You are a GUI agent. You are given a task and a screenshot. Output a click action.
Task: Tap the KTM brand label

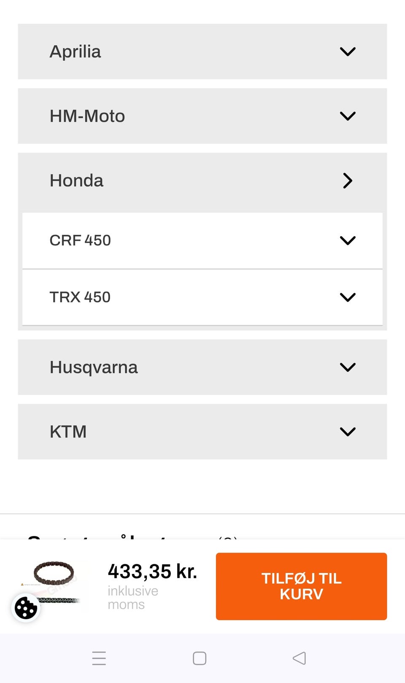[x=68, y=432]
